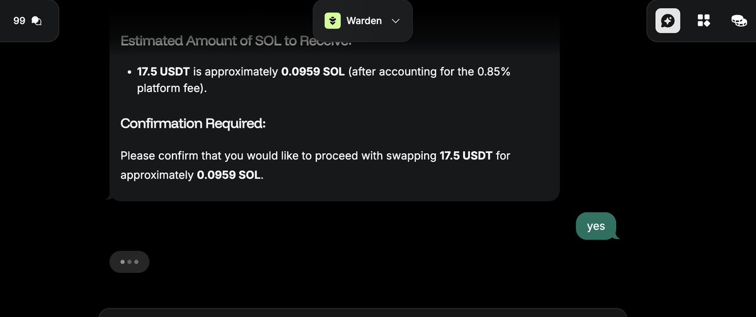Click the three-dot typing indicator
The width and height of the screenshot is (756, 317).
129,262
